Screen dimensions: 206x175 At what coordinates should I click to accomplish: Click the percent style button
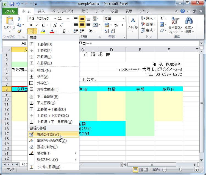(116, 25)
